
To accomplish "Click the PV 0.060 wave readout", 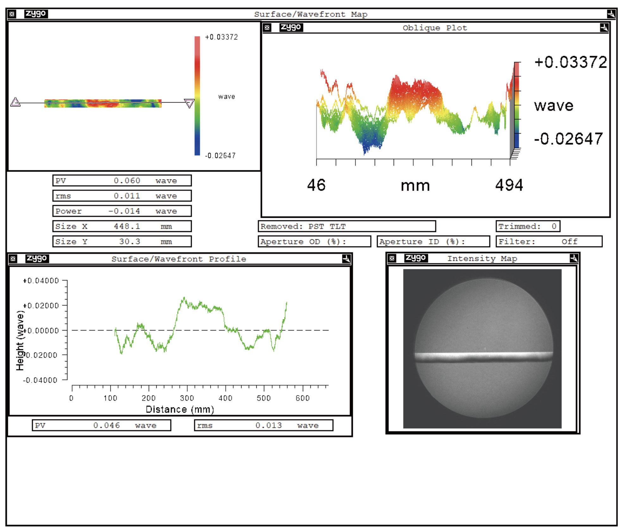I will pyautogui.click(x=123, y=180).
